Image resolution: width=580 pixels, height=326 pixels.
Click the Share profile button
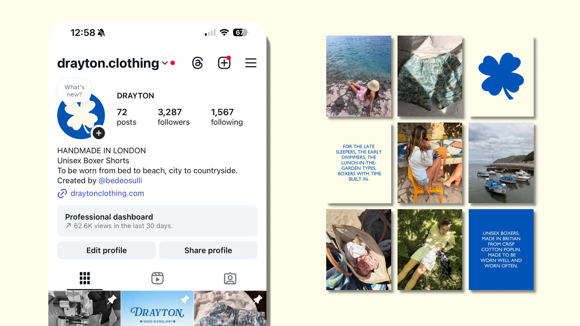point(208,250)
